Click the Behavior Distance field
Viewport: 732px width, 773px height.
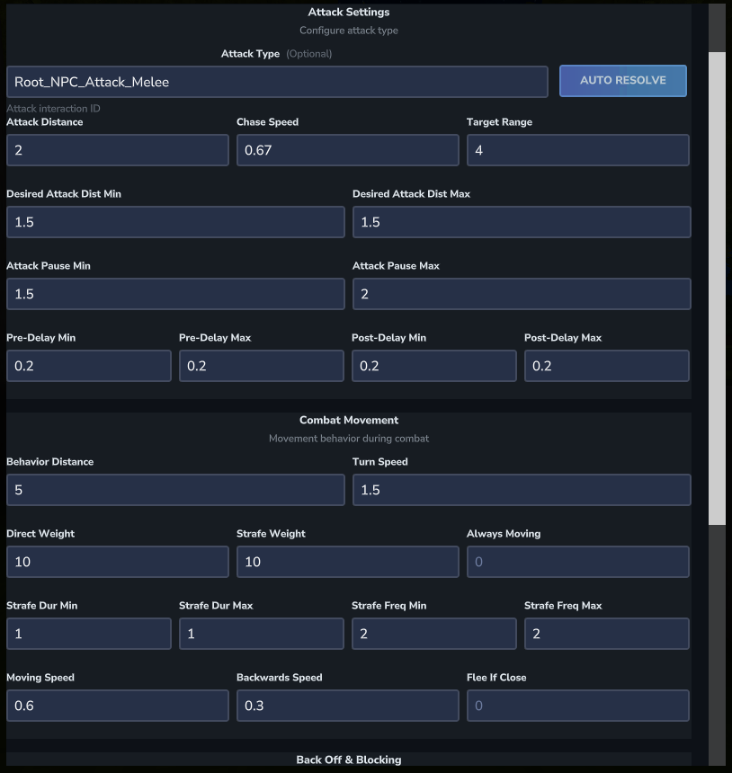pyautogui.click(x=175, y=490)
